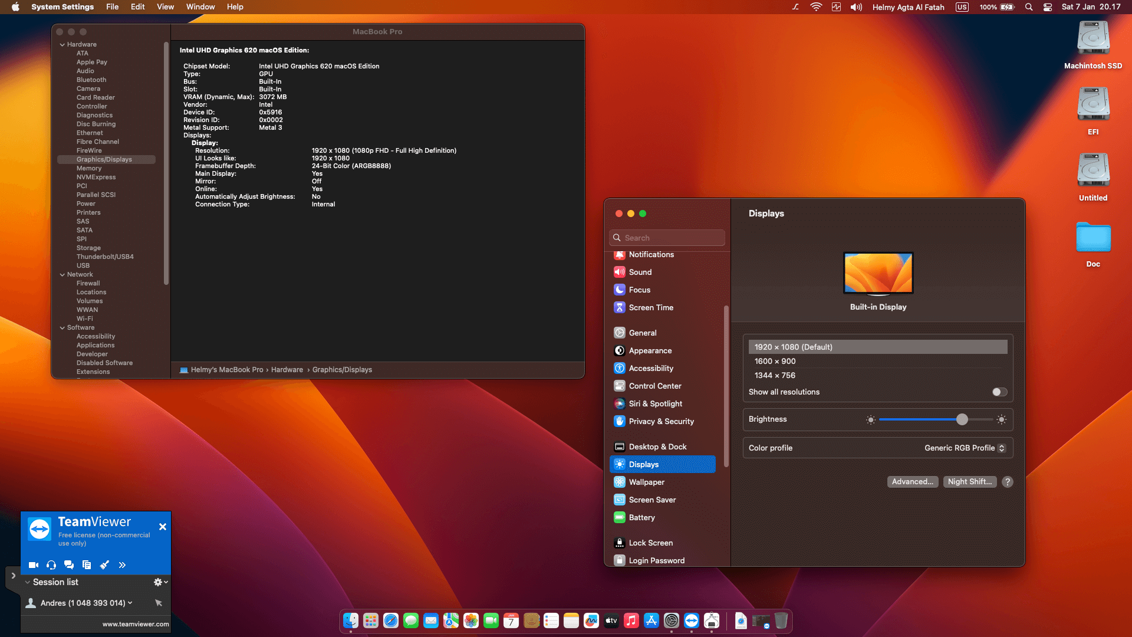Adjust the display Brightness slider
Viewport: 1132px width, 637px height.
tap(962, 419)
